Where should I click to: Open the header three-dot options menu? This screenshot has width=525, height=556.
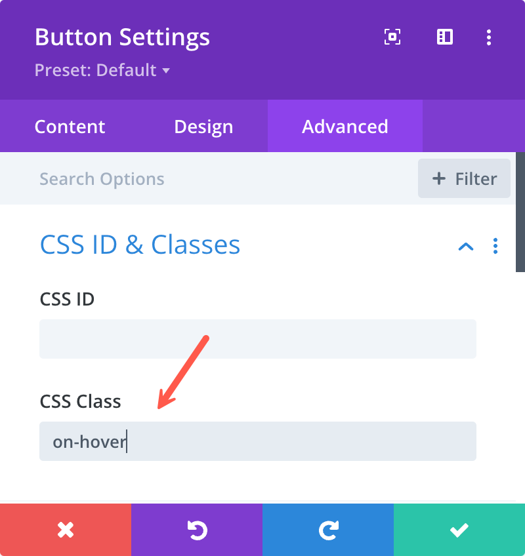(x=489, y=37)
